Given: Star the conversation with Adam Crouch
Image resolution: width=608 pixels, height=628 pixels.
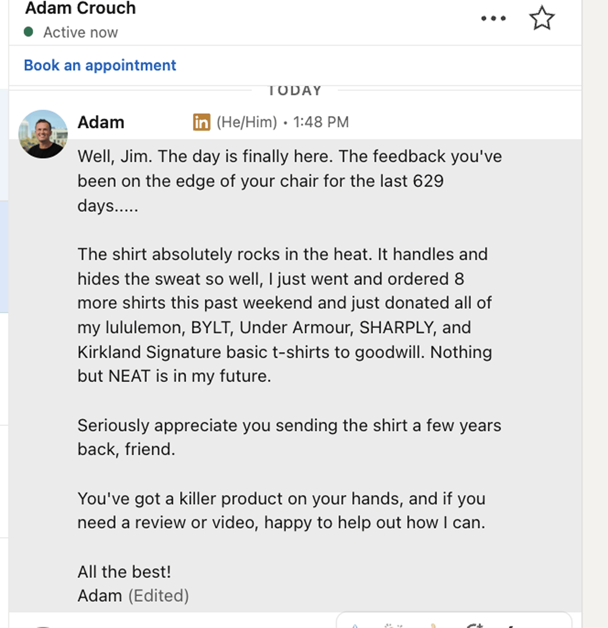Looking at the screenshot, I should tap(541, 19).
